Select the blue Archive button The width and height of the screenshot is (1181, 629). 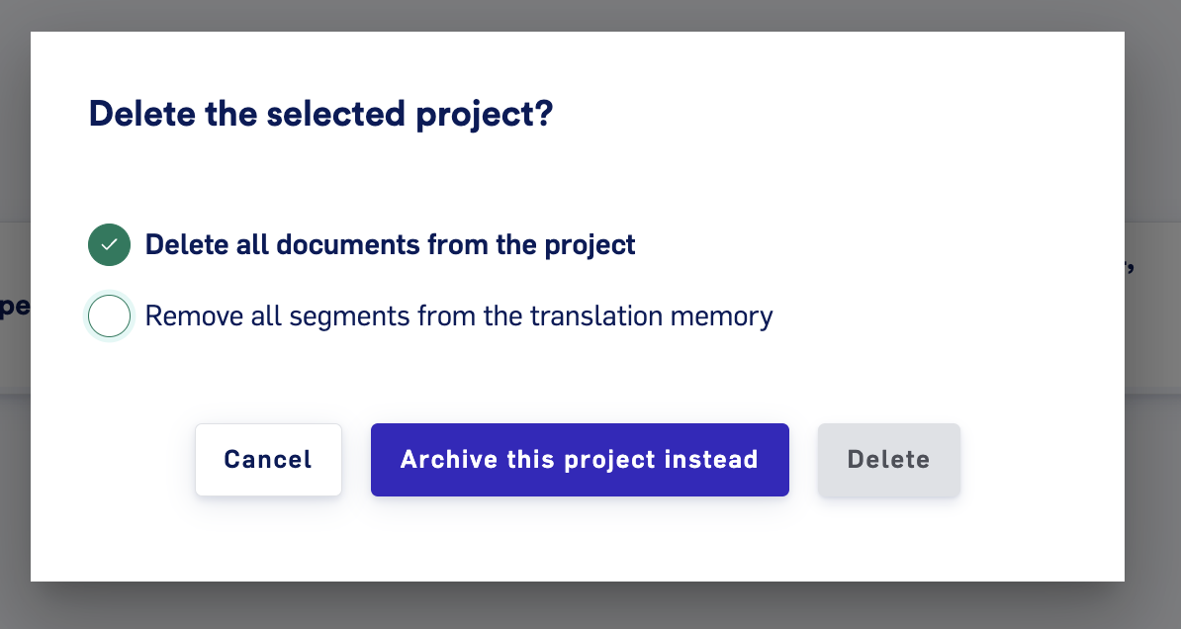pyautogui.click(x=580, y=460)
